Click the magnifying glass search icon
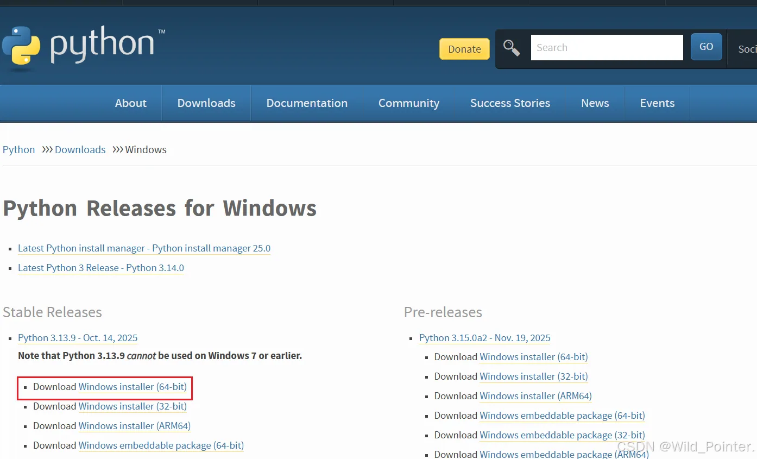The image size is (757, 459). click(512, 48)
